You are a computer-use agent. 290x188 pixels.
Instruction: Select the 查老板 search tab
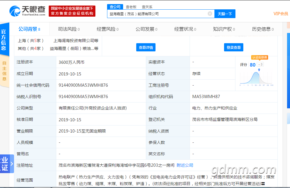[131, 7]
